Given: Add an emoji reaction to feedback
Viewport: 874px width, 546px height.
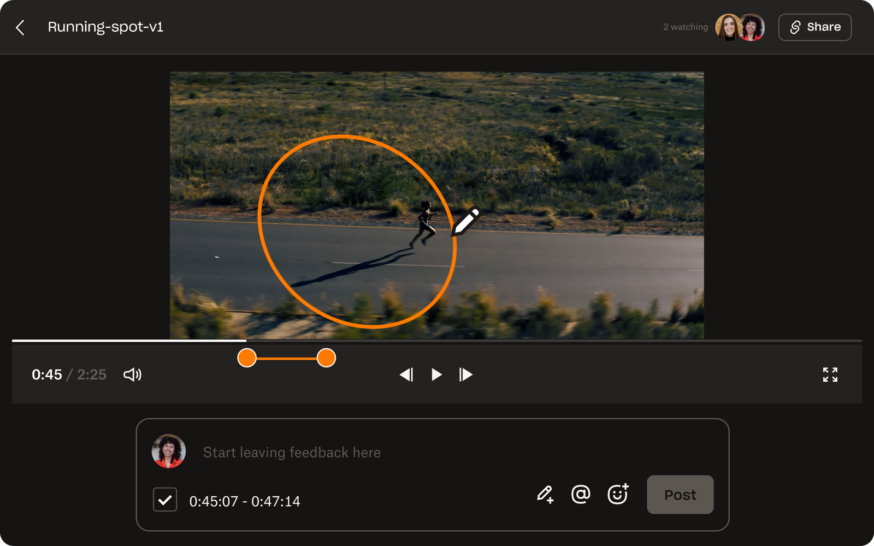Looking at the screenshot, I should [x=617, y=494].
